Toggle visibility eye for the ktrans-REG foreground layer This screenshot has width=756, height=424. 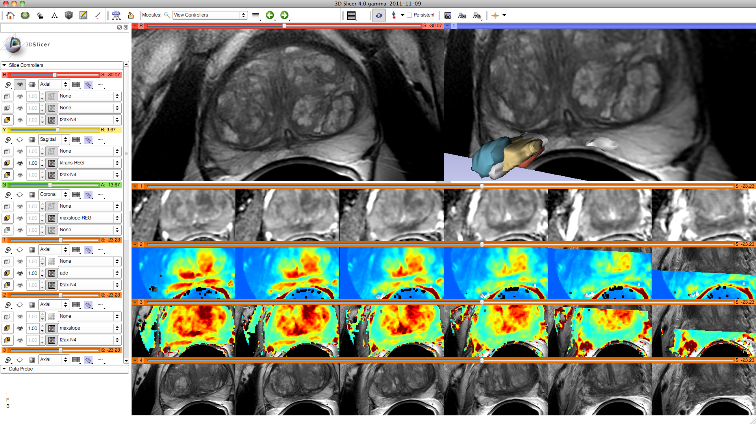(x=20, y=163)
